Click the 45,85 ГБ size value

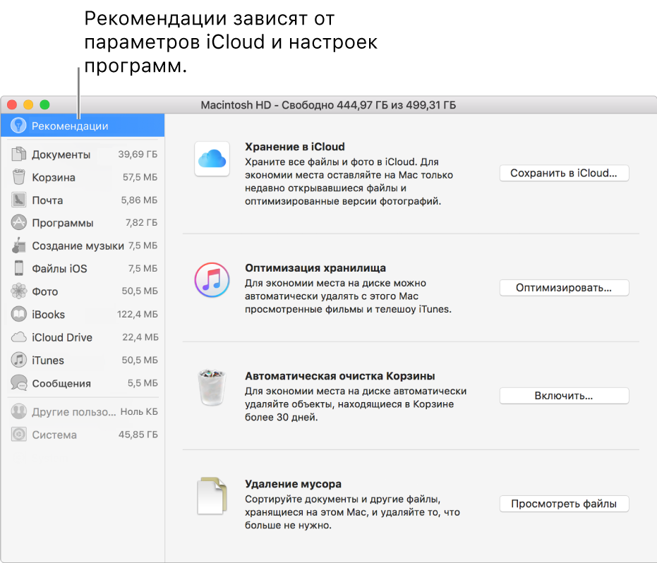pos(138,435)
